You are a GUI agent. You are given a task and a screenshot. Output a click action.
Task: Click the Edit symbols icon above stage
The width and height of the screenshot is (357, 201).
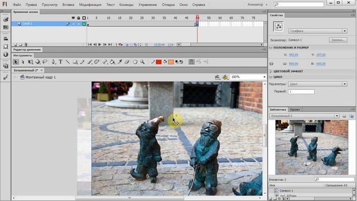pos(225,77)
